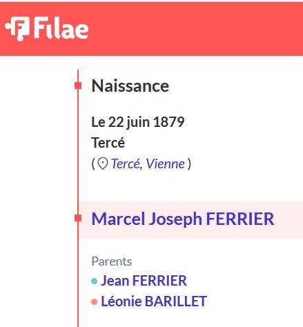Click the Naissance timeline marker square
The height and width of the screenshot is (327, 303).
pyautogui.click(x=78, y=86)
